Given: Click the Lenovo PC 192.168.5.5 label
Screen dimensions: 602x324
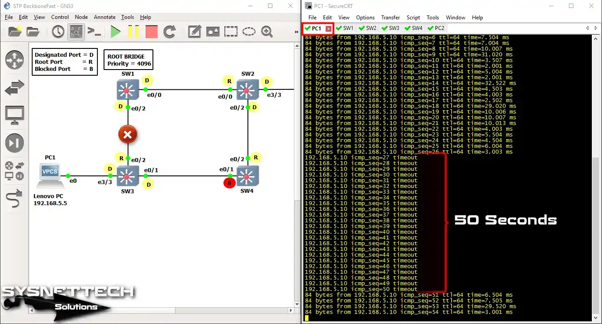Looking at the screenshot, I should click(x=50, y=199).
